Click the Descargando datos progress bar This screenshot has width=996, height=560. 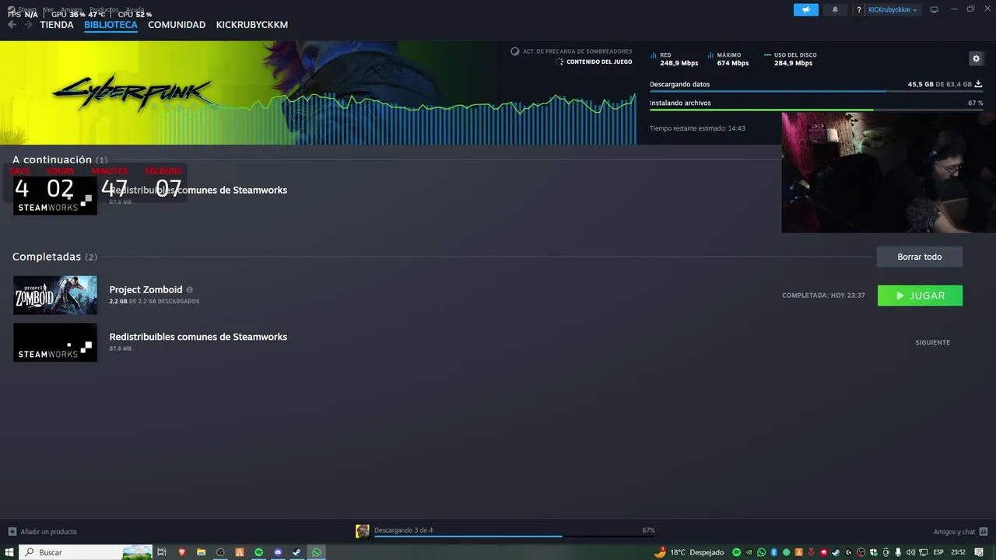tap(816, 91)
